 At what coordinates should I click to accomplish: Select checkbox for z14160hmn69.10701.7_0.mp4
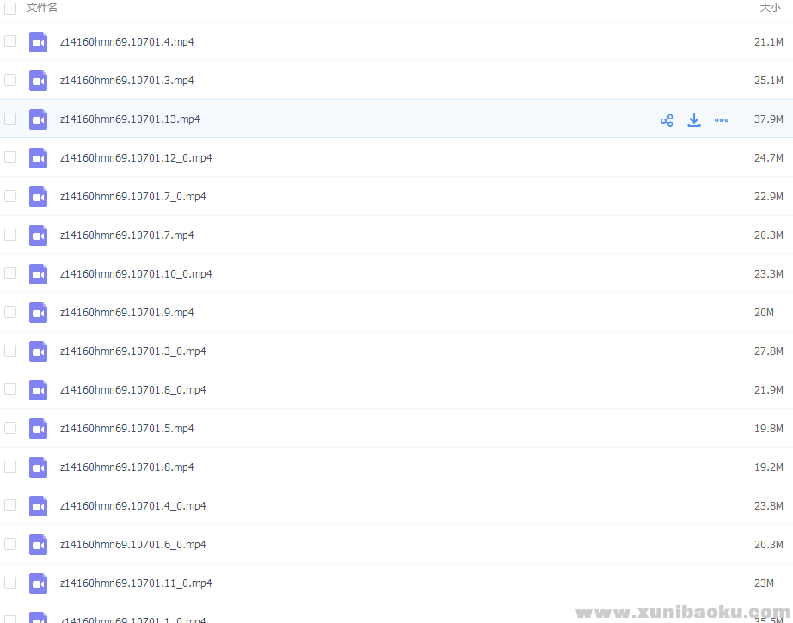coord(10,196)
